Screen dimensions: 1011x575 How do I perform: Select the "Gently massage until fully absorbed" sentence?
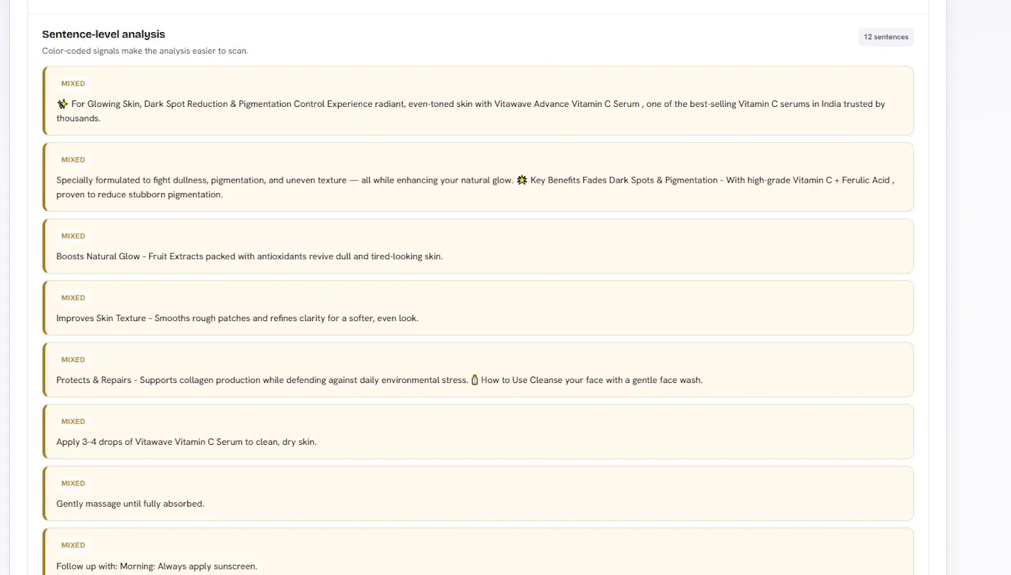pyautogui.click(x=130, y=504)
